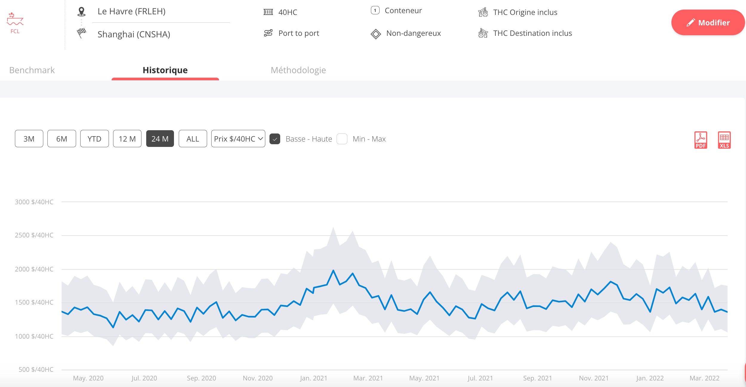
Task: Click the Non-dangereux diamond icon
Action: point(376,34)
